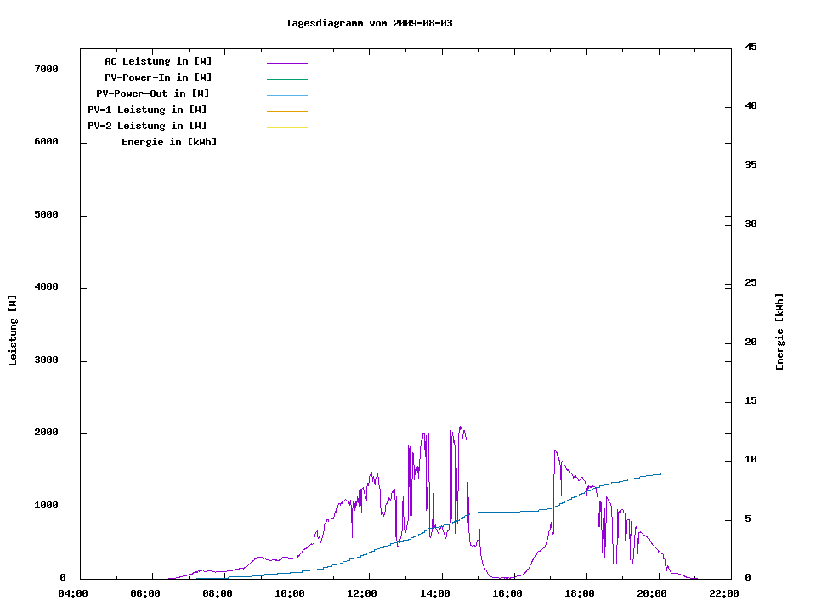
Task: Select the 04:00 tick on the time axis
Action: pos(72,593)
